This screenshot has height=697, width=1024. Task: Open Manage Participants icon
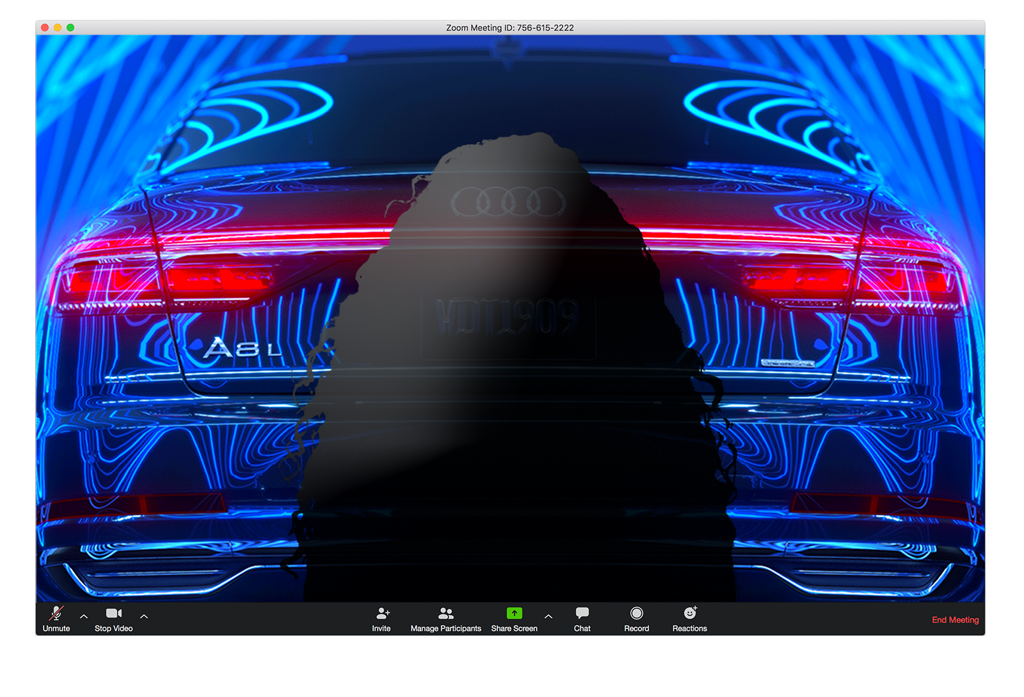pos(446,613)
